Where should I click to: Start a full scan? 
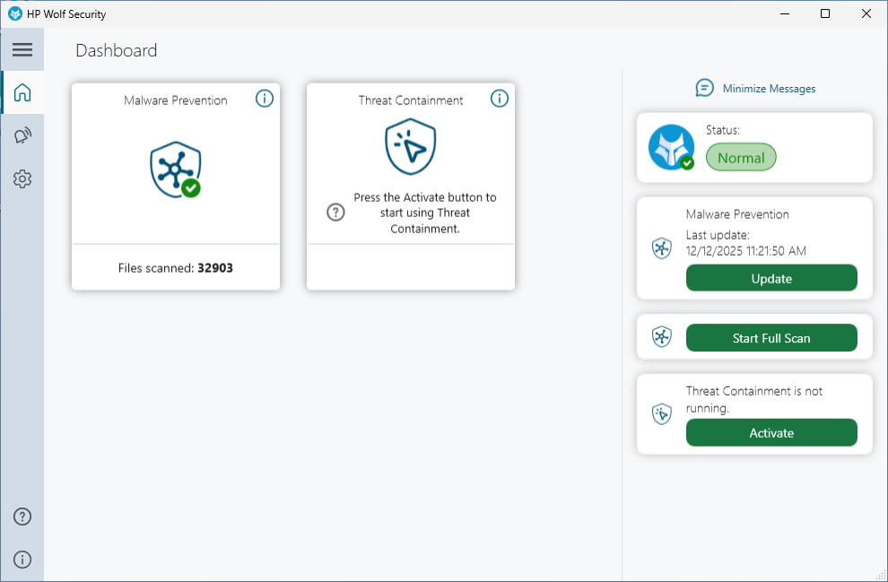click(x=771, y=338)
